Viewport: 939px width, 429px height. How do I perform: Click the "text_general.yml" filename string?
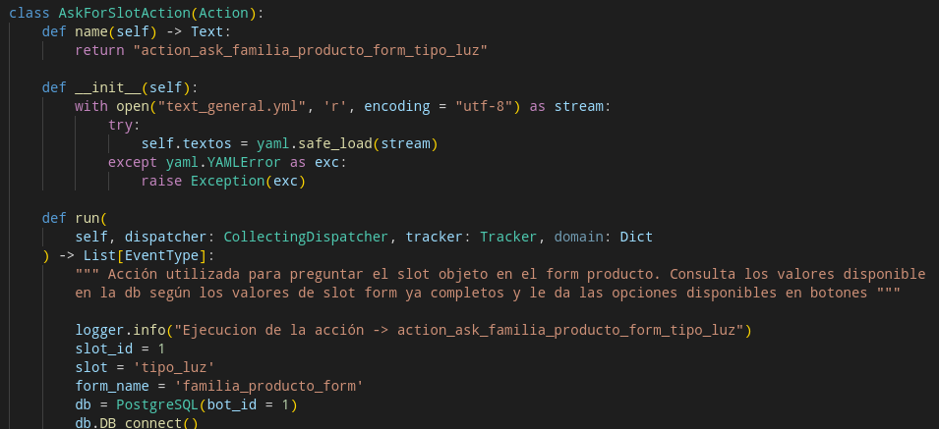pos(232,106)
